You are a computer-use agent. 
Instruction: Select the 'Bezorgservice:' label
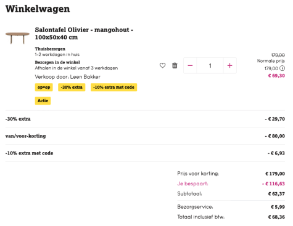[x=195, y=207]
